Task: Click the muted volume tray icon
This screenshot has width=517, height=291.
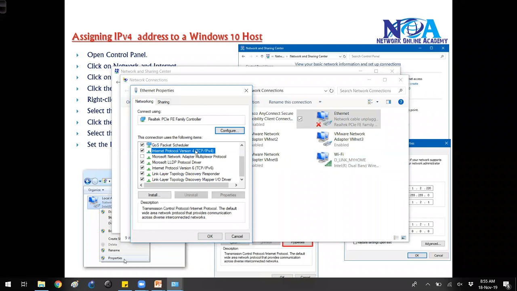Action: (x=460, y=285)
